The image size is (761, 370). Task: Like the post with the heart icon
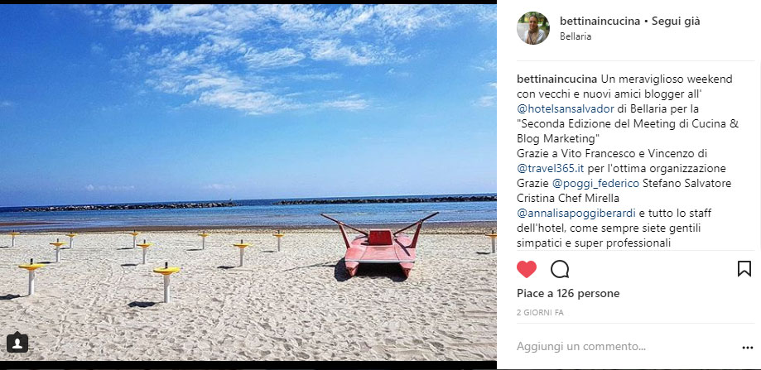coord(527,269)
